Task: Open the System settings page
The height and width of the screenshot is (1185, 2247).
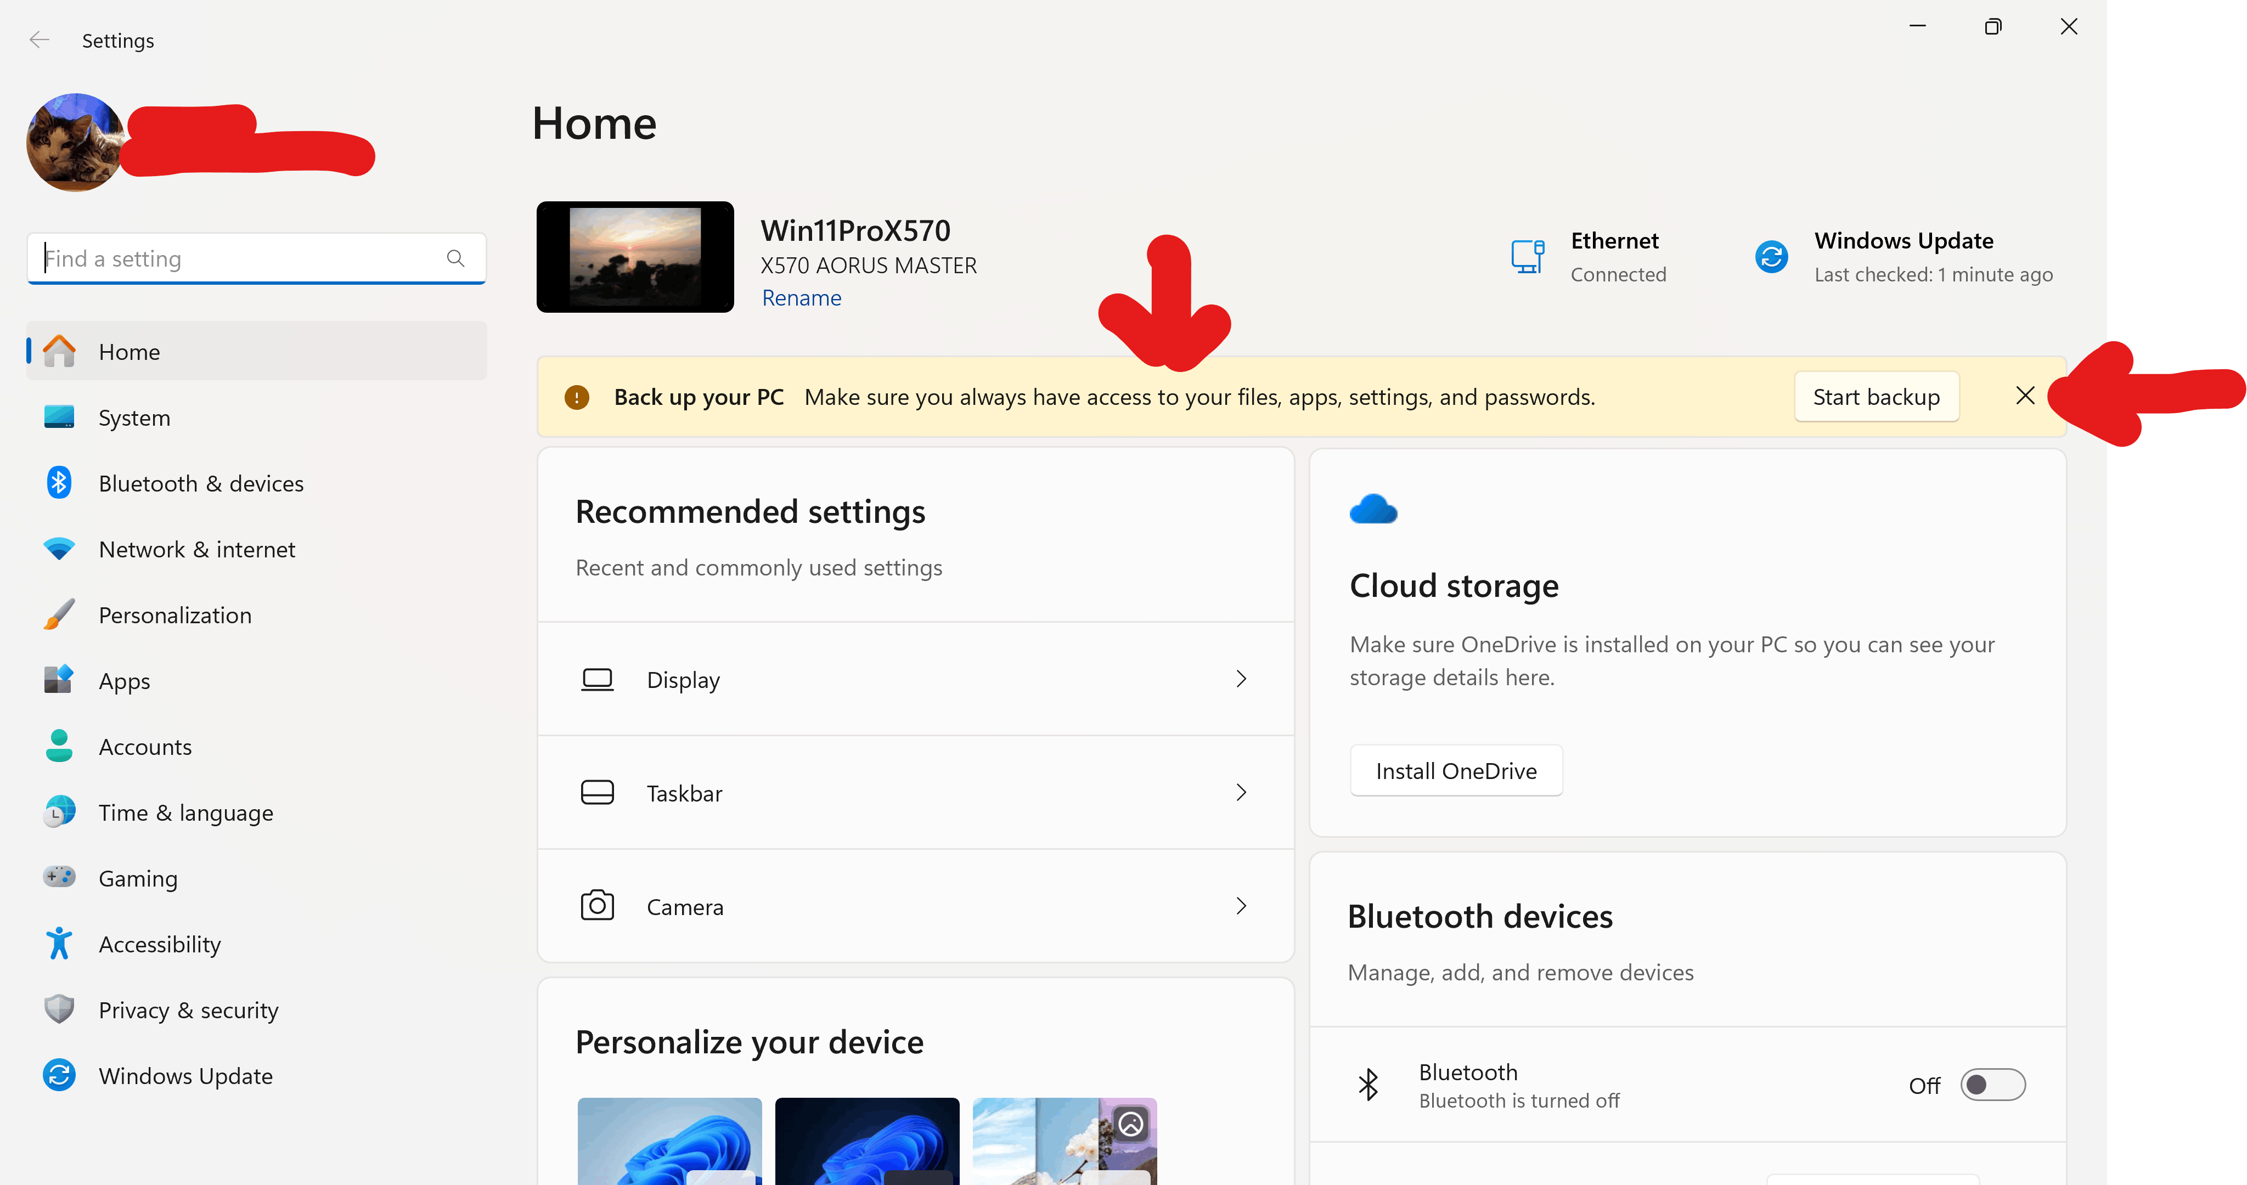Action: point(256,417)
